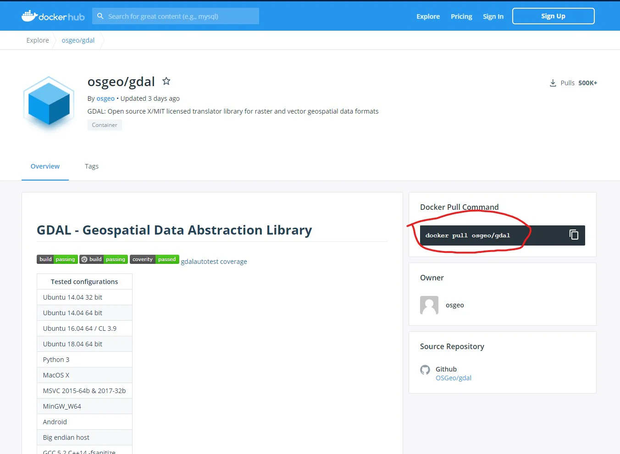Open the OSGeo/gdal GitHub link
620x454 pixels.
[454, 378]
